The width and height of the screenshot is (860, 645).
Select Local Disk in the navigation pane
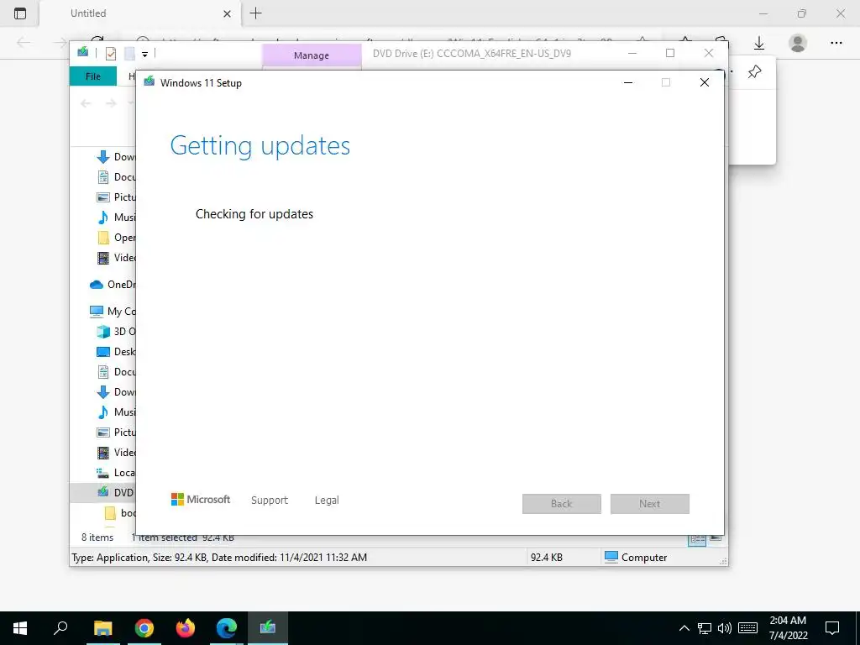coord(116,473)
